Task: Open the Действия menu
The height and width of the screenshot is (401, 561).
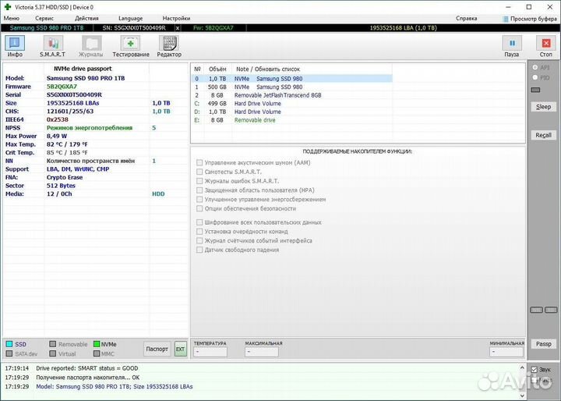Action: 86,17
